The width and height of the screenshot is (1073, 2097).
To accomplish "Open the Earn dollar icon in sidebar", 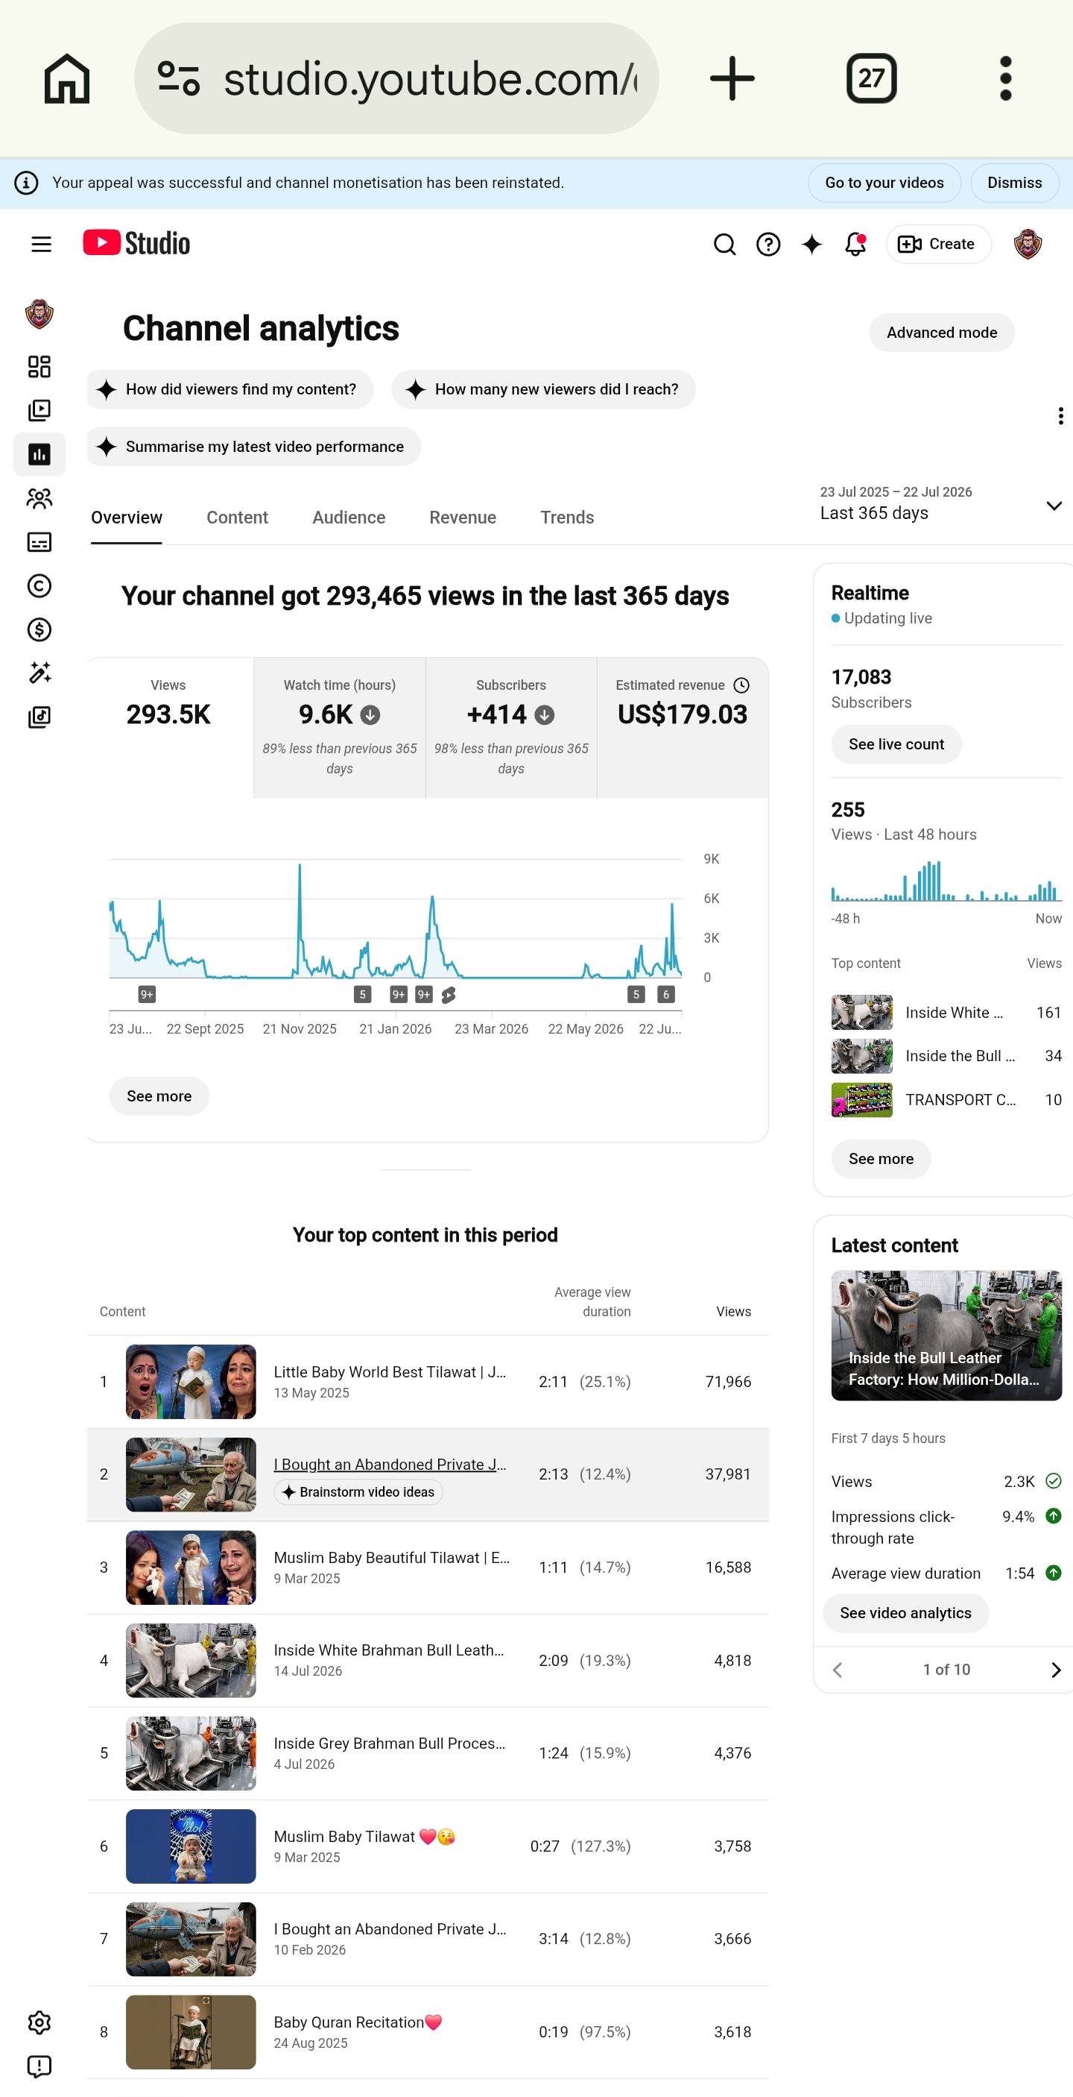I will [39, 630].
